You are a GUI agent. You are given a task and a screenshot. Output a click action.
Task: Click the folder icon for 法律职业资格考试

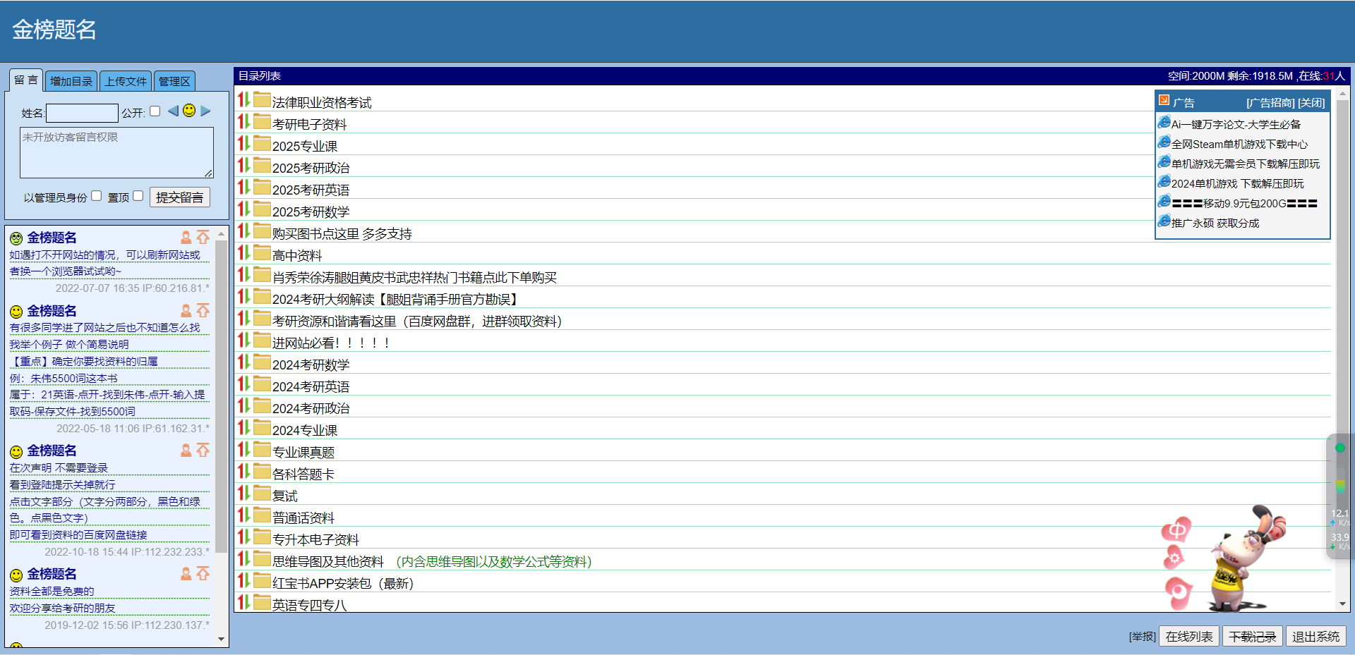click(x=262, y=100)
